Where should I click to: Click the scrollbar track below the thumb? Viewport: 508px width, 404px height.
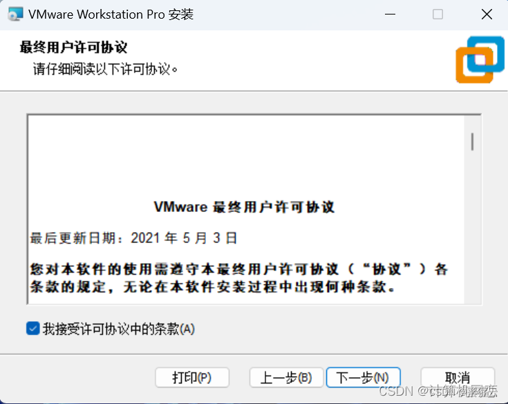[x=472, y=227]
